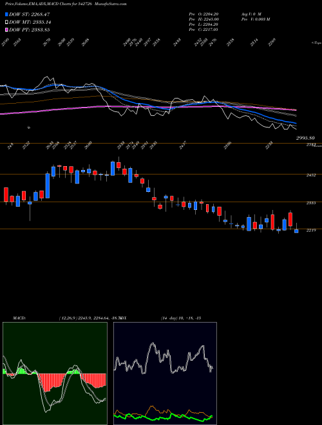Select the 'Pre O: 2204.20' open value

click(204, 14)
